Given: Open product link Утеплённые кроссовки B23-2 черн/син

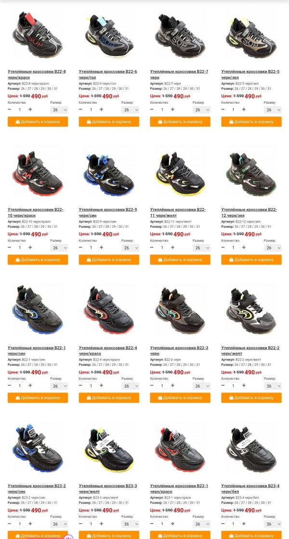Looking at the screenshot, I should click(37, 489).
